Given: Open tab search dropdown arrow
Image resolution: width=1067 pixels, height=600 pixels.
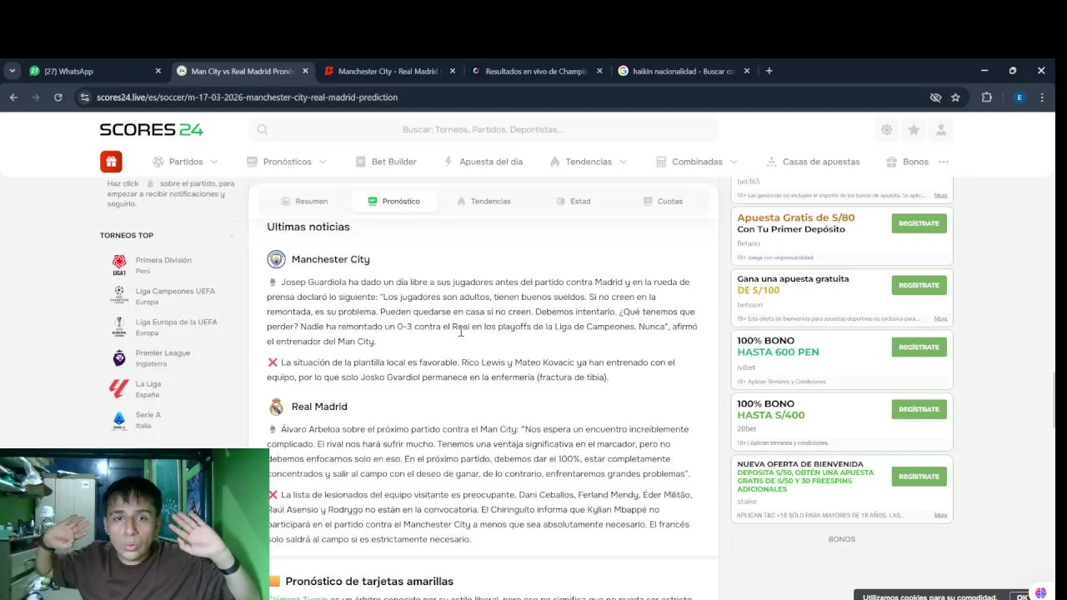Looking at the screenshot, I should pyautogui.click(x=12, y=71).
